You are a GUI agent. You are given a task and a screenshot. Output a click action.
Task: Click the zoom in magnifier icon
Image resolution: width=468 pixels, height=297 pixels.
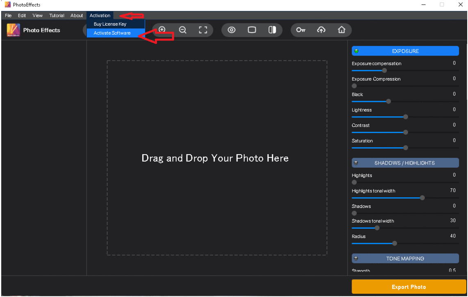(x=162, y=30)
